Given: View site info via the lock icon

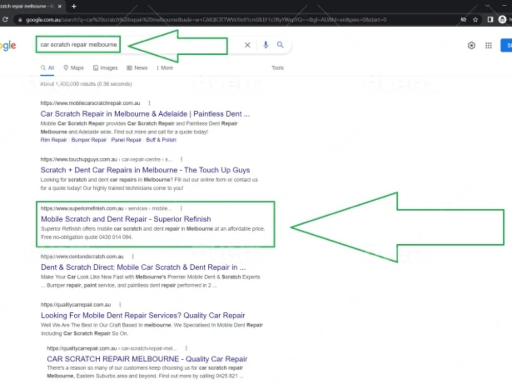Looking at the screenshot, I should [20, 20].
